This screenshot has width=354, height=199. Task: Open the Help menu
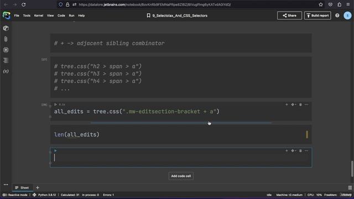pos(81,15)
